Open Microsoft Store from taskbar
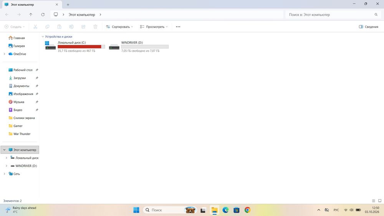The height and width of the screenshot is (216, 384). pos(236,210)
